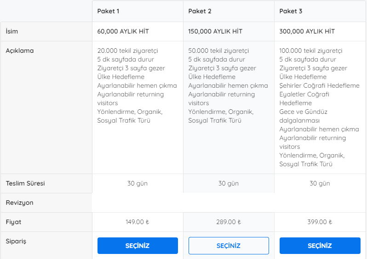Select the outlined SEÇİNİZ button for Paket 2
Screen dimensions: 367x259
coord(229,245)
